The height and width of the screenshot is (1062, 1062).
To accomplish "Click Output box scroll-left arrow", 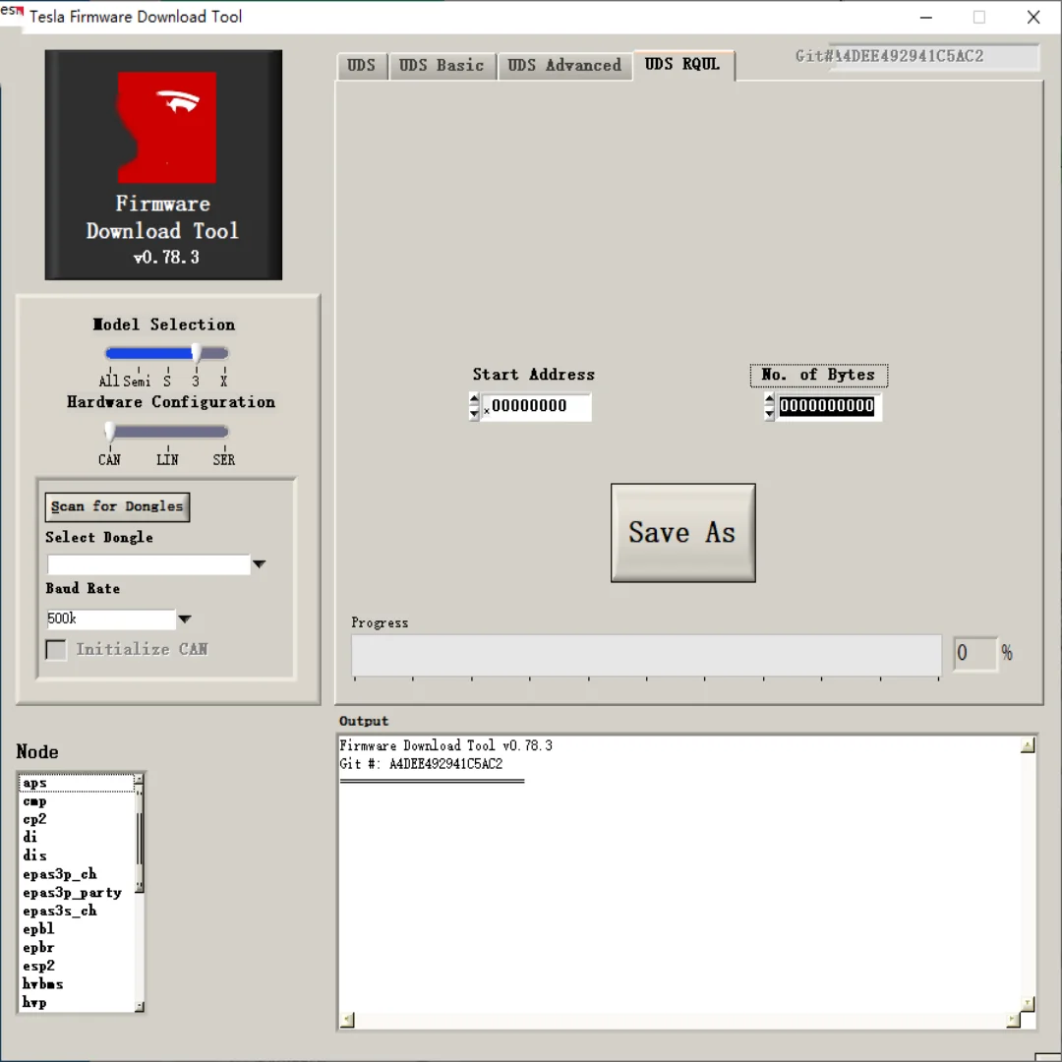I will tap(347, 1020).
